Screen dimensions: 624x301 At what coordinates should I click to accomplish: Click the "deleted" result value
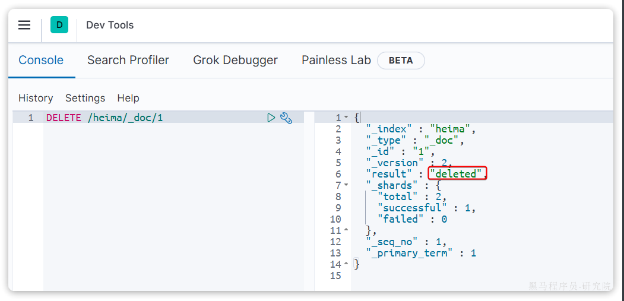tap(456, 174)
